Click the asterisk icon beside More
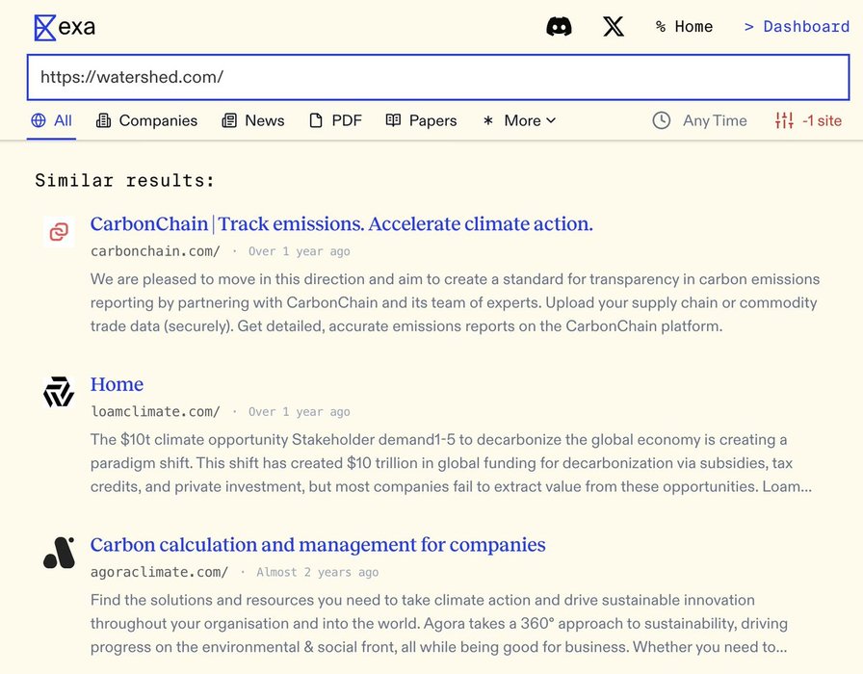Image resolution: width=863 pixels, height=674 pixels. 487,120
